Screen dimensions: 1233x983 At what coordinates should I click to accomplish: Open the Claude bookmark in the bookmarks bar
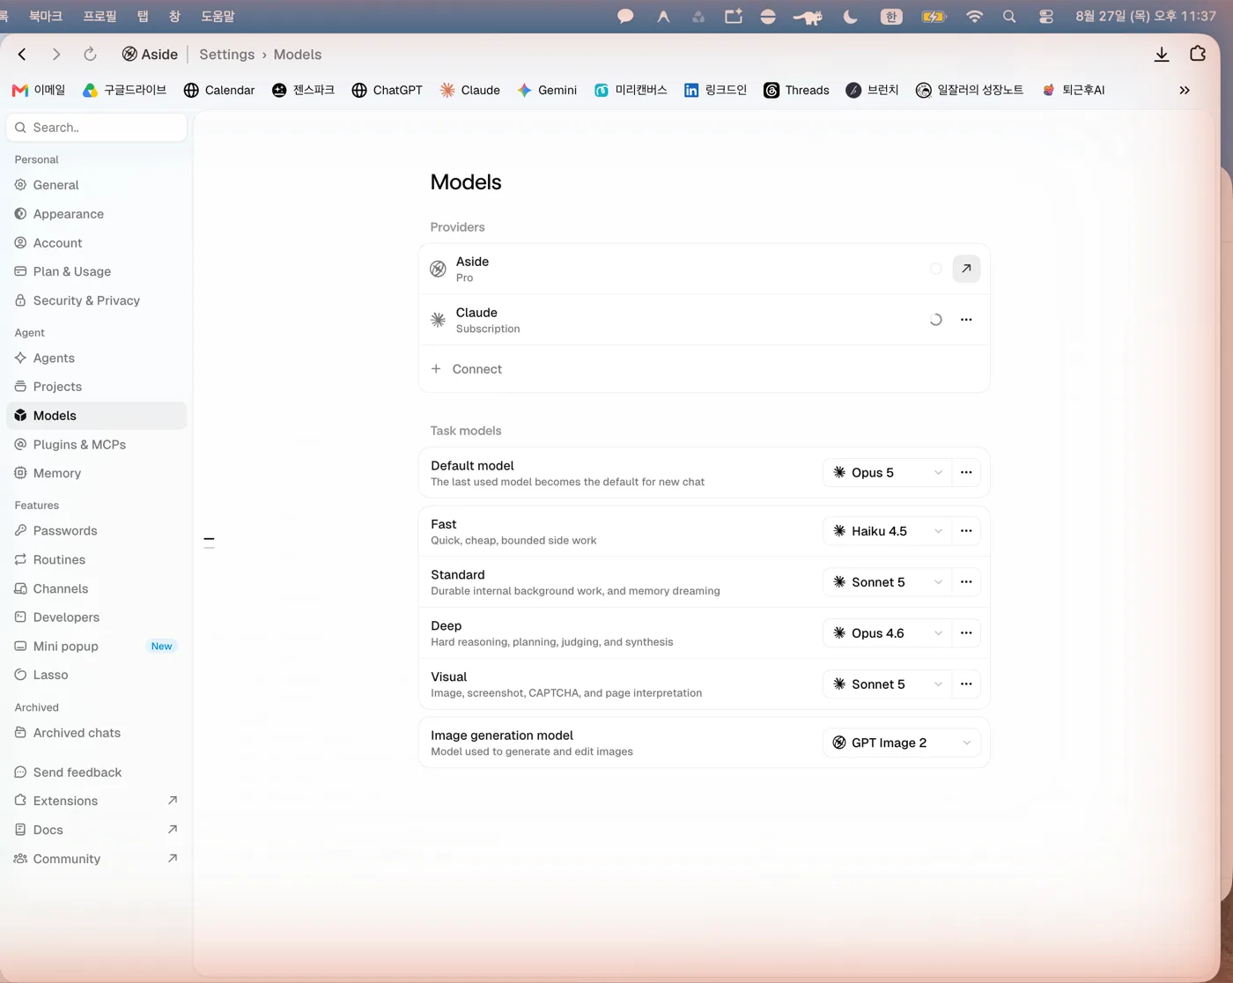coord(469,90)
